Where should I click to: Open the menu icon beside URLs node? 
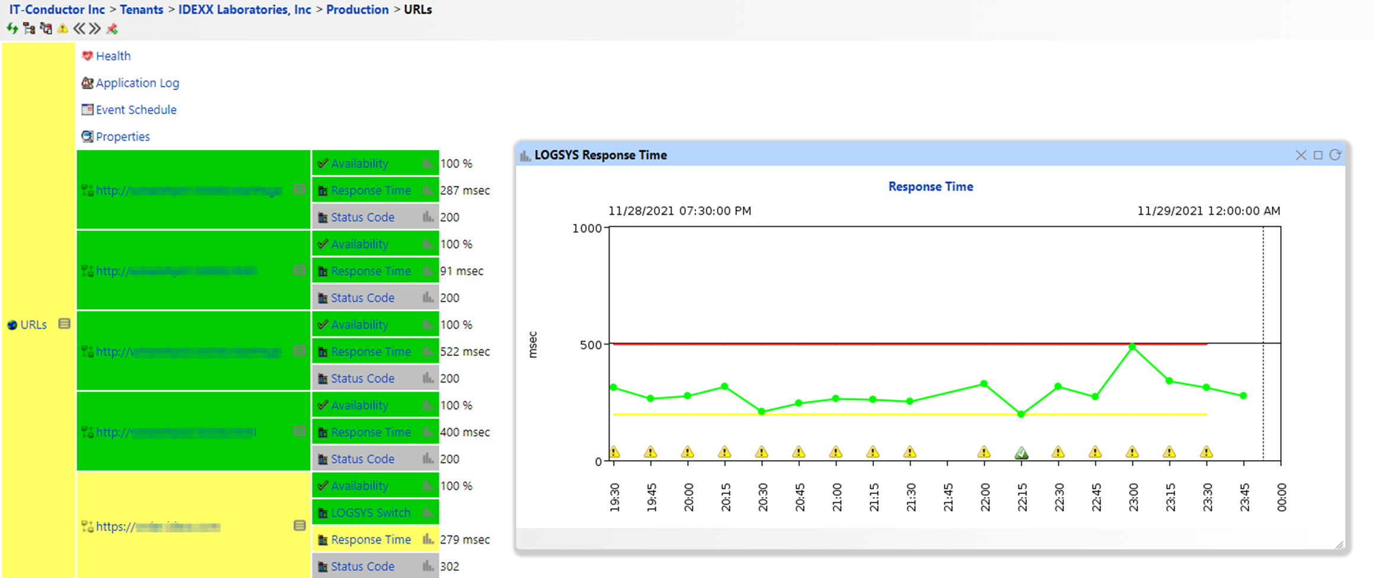coord(64,323)
